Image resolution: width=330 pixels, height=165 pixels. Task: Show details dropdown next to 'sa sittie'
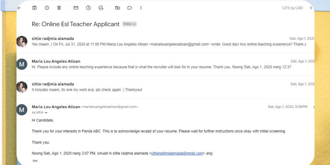[x=46, y=113]
